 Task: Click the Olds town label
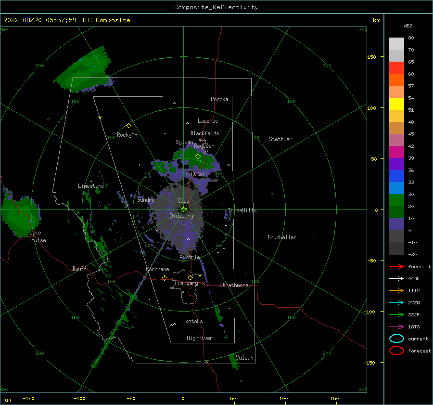(183, 201)
